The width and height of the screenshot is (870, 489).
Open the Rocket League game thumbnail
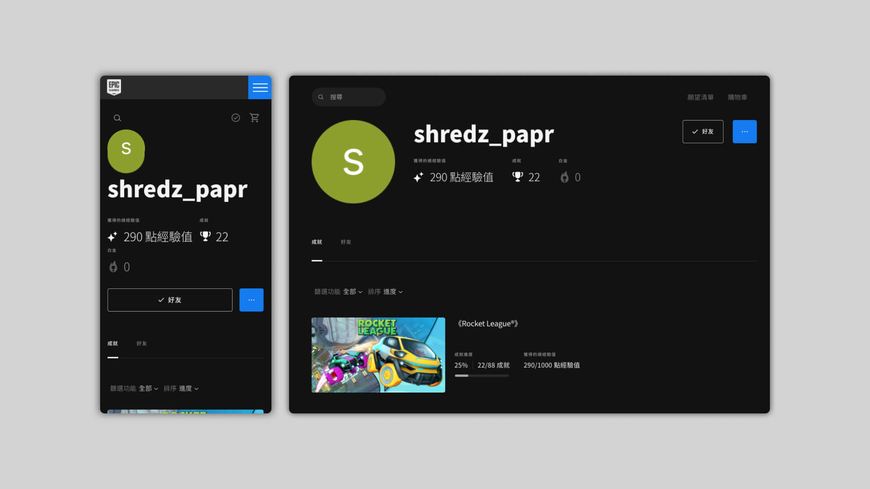coord(378,355)
